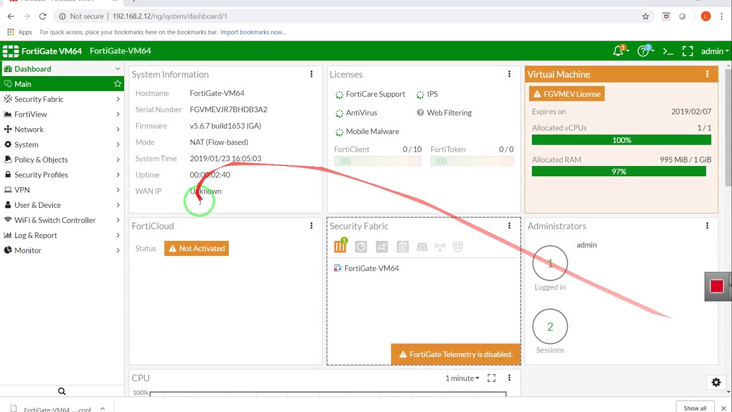Click the browser address bar URL
This screenshot has width=732, height=412.
point(170,17)
